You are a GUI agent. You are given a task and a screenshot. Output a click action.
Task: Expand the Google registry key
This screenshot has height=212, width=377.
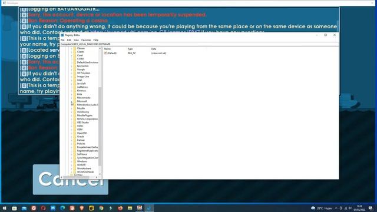pyautogui.click(x=71, y=69)
